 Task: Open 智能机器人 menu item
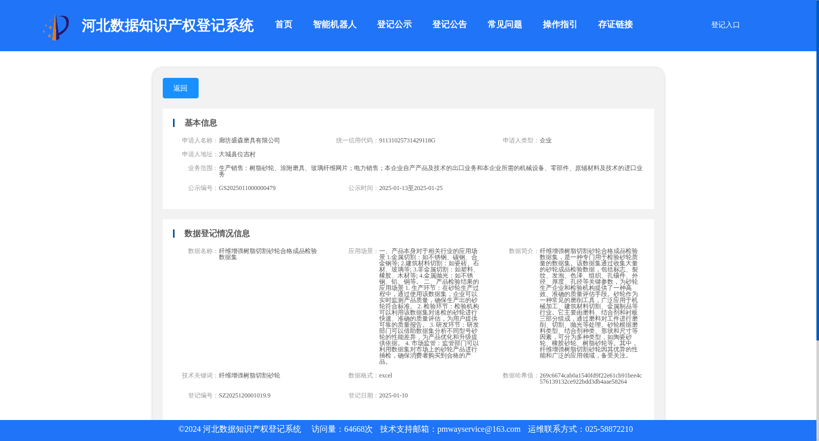tap(335, 25)
